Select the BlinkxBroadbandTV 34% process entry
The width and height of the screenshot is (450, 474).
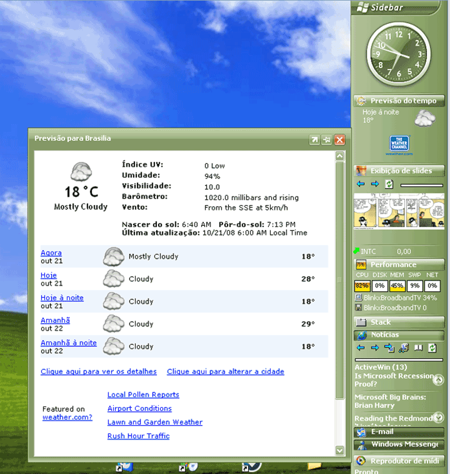point(396,298)
